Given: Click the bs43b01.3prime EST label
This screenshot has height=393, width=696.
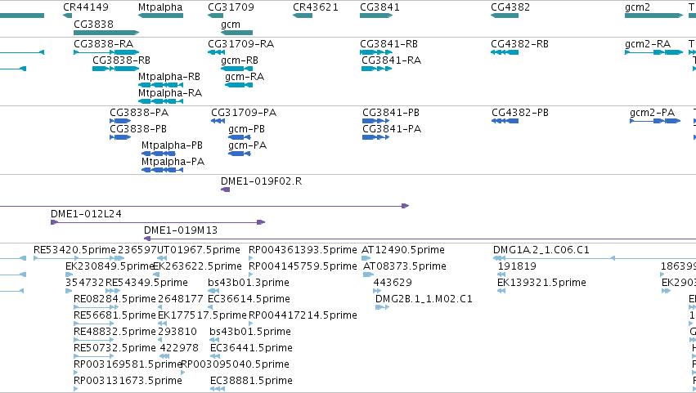Looking at the screenshot, I should (x=249, y=283).
